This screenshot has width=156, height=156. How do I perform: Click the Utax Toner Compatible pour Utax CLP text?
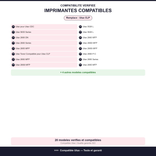click(33, 54)
